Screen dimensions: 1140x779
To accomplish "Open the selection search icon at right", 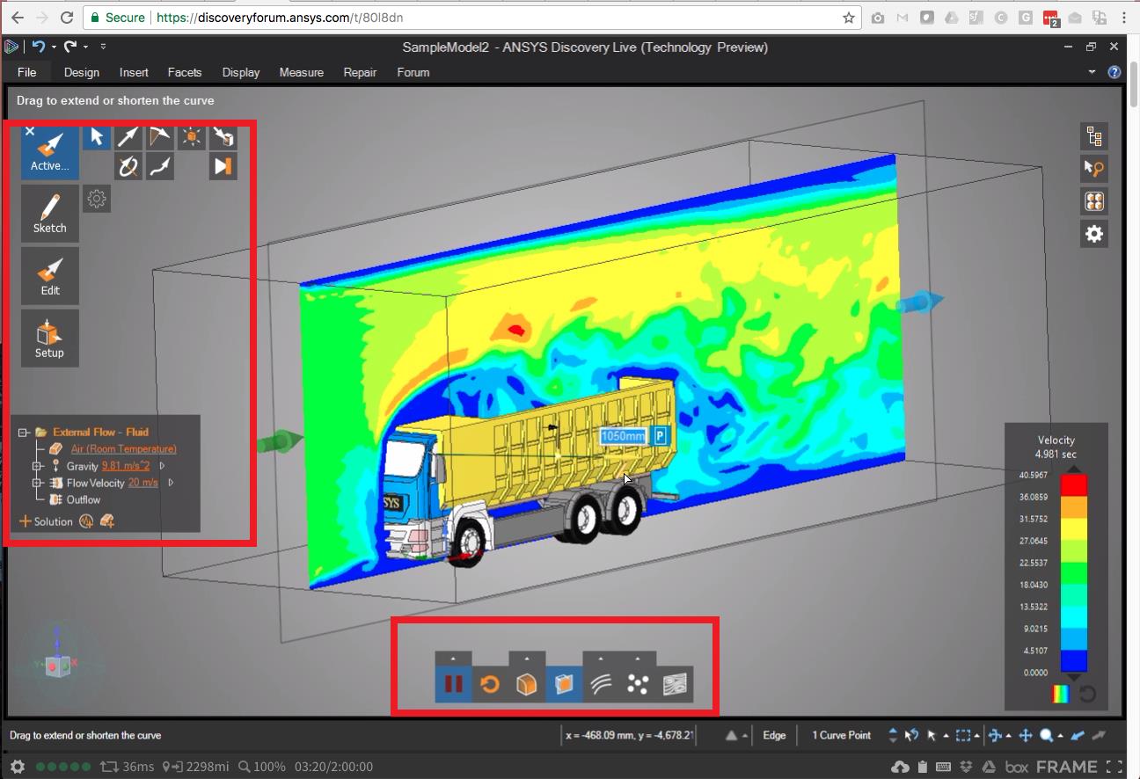I will [1094, 168].
